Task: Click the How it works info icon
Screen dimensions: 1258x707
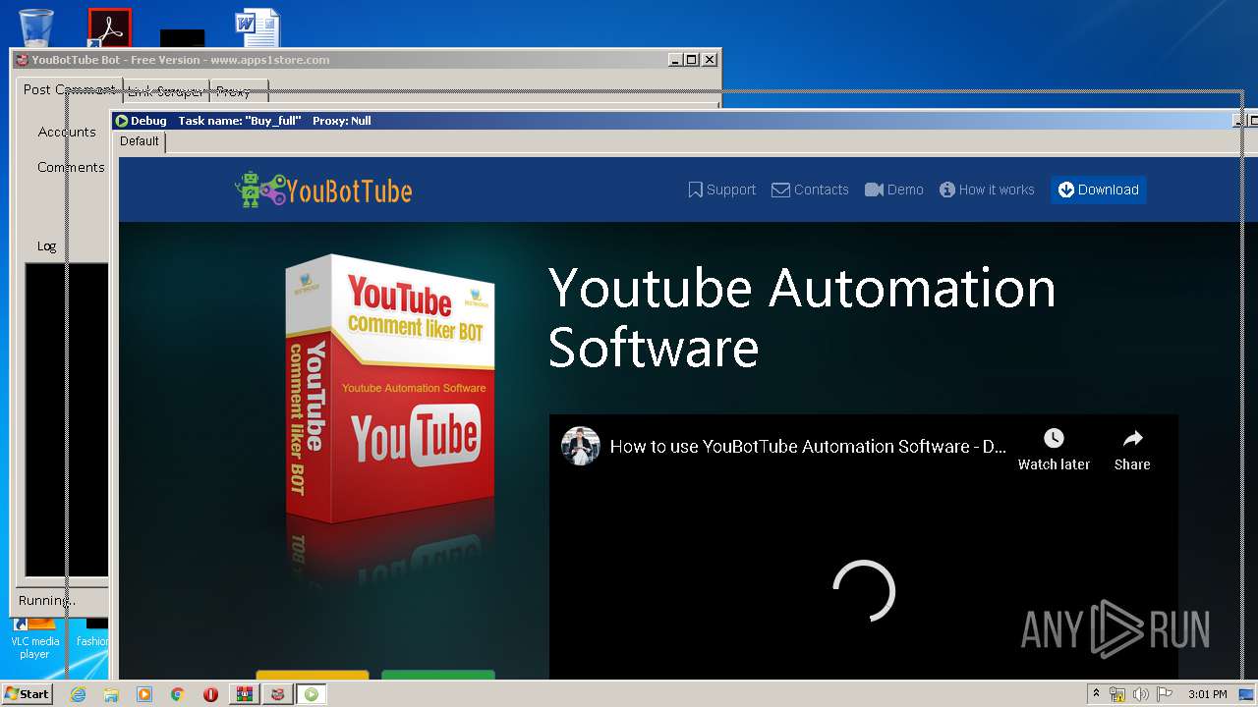Action: coord(946,190)
